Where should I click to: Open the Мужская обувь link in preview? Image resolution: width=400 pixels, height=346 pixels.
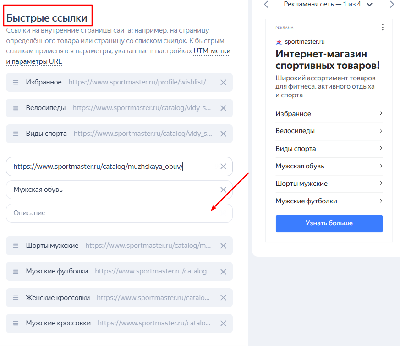[329, 166]
